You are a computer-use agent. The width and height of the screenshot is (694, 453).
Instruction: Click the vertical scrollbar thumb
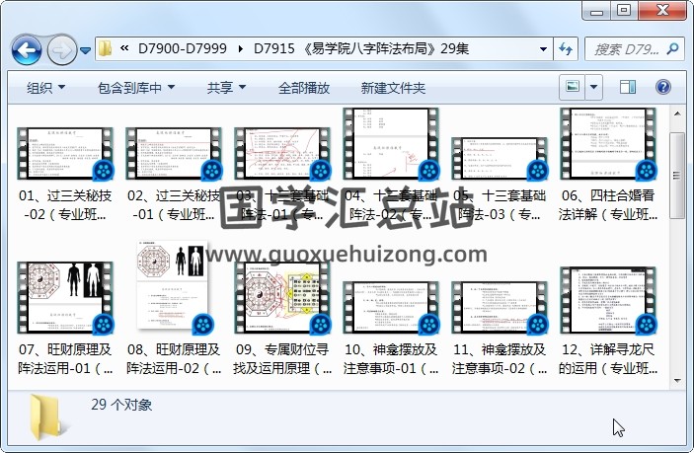tap(677, 176)
